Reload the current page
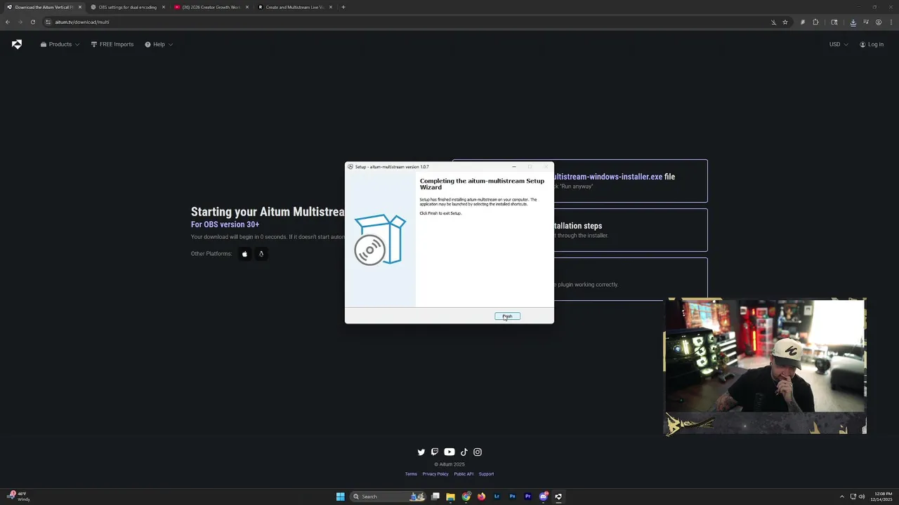This screenshot has width=899, height=505. click(32, 22)
